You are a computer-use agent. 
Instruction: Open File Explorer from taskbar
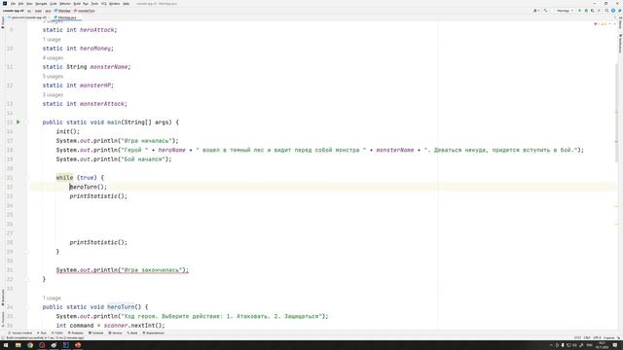tap(18, 345)
